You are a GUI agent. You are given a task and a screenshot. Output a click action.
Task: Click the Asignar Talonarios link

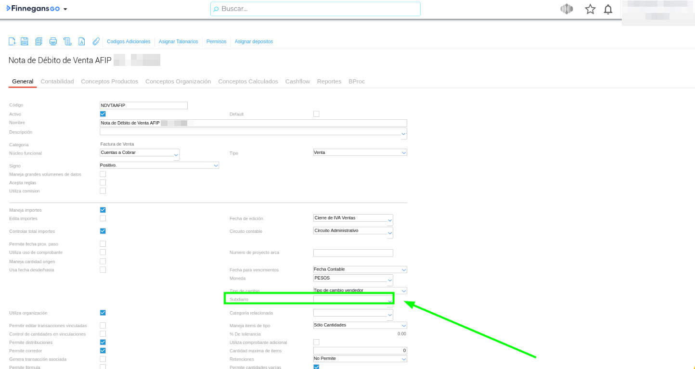(178, 42)
